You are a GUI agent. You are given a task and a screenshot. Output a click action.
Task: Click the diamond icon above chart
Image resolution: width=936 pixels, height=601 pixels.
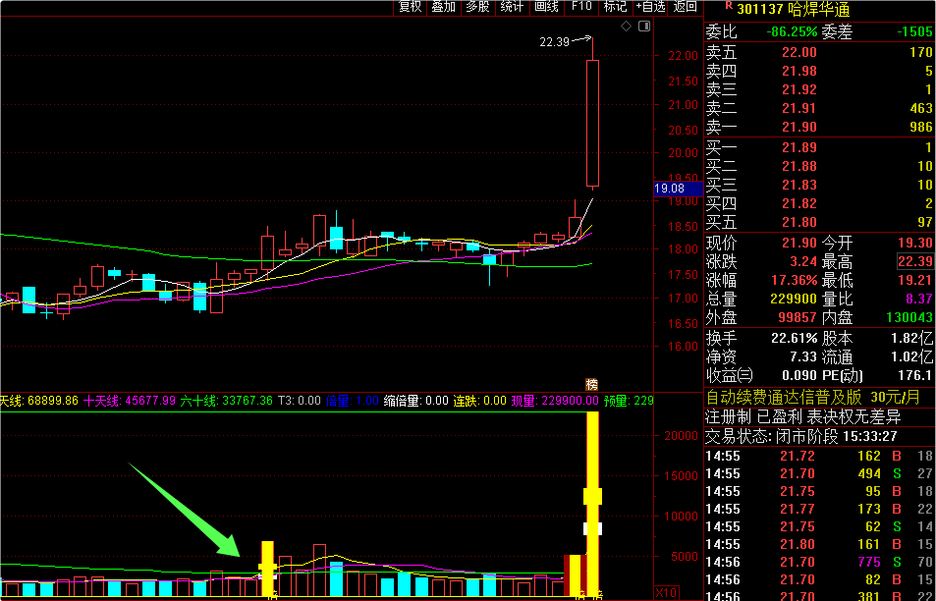pos(626,27)
